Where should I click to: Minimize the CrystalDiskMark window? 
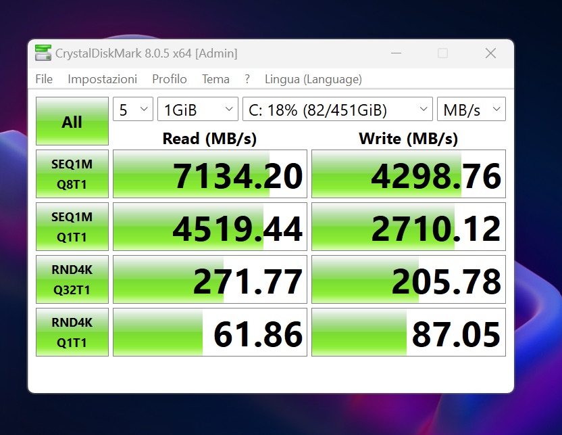point(396,53)
